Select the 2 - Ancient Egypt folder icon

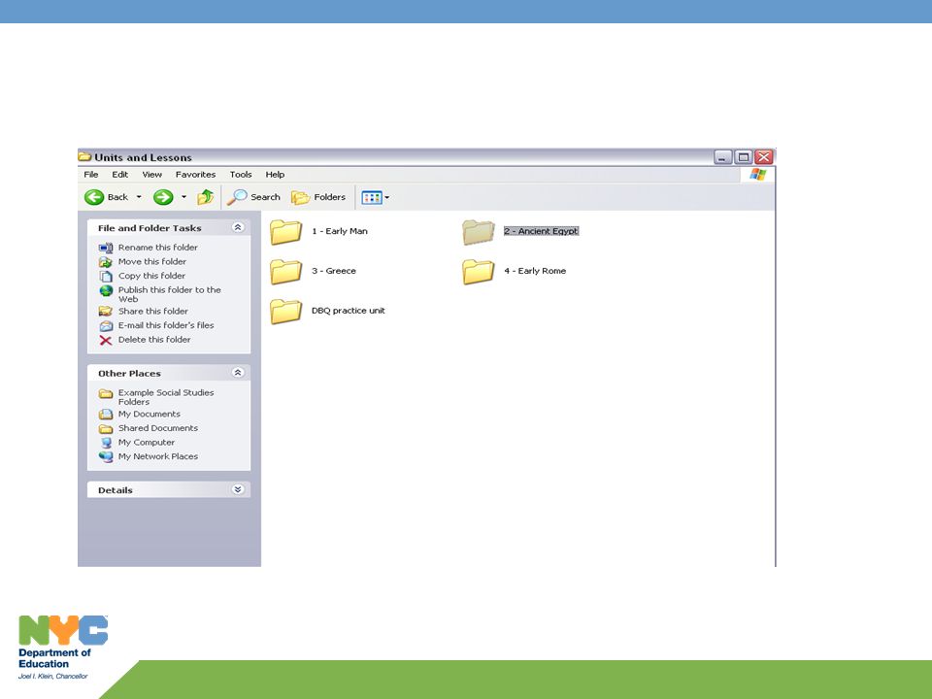[x=479, y=232]
